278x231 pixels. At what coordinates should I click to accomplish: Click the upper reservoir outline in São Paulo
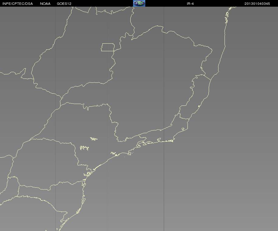click(x=94, y=139)
